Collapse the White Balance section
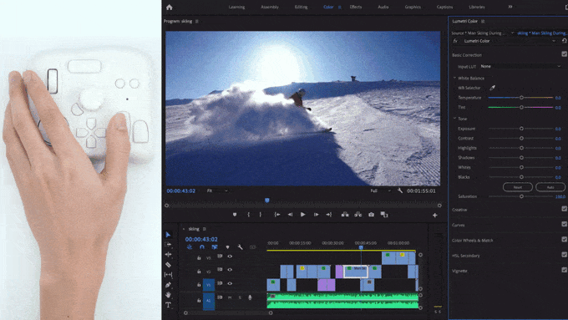Image resolution: width=568 pixels, height=320 pixels. (455, 78)
